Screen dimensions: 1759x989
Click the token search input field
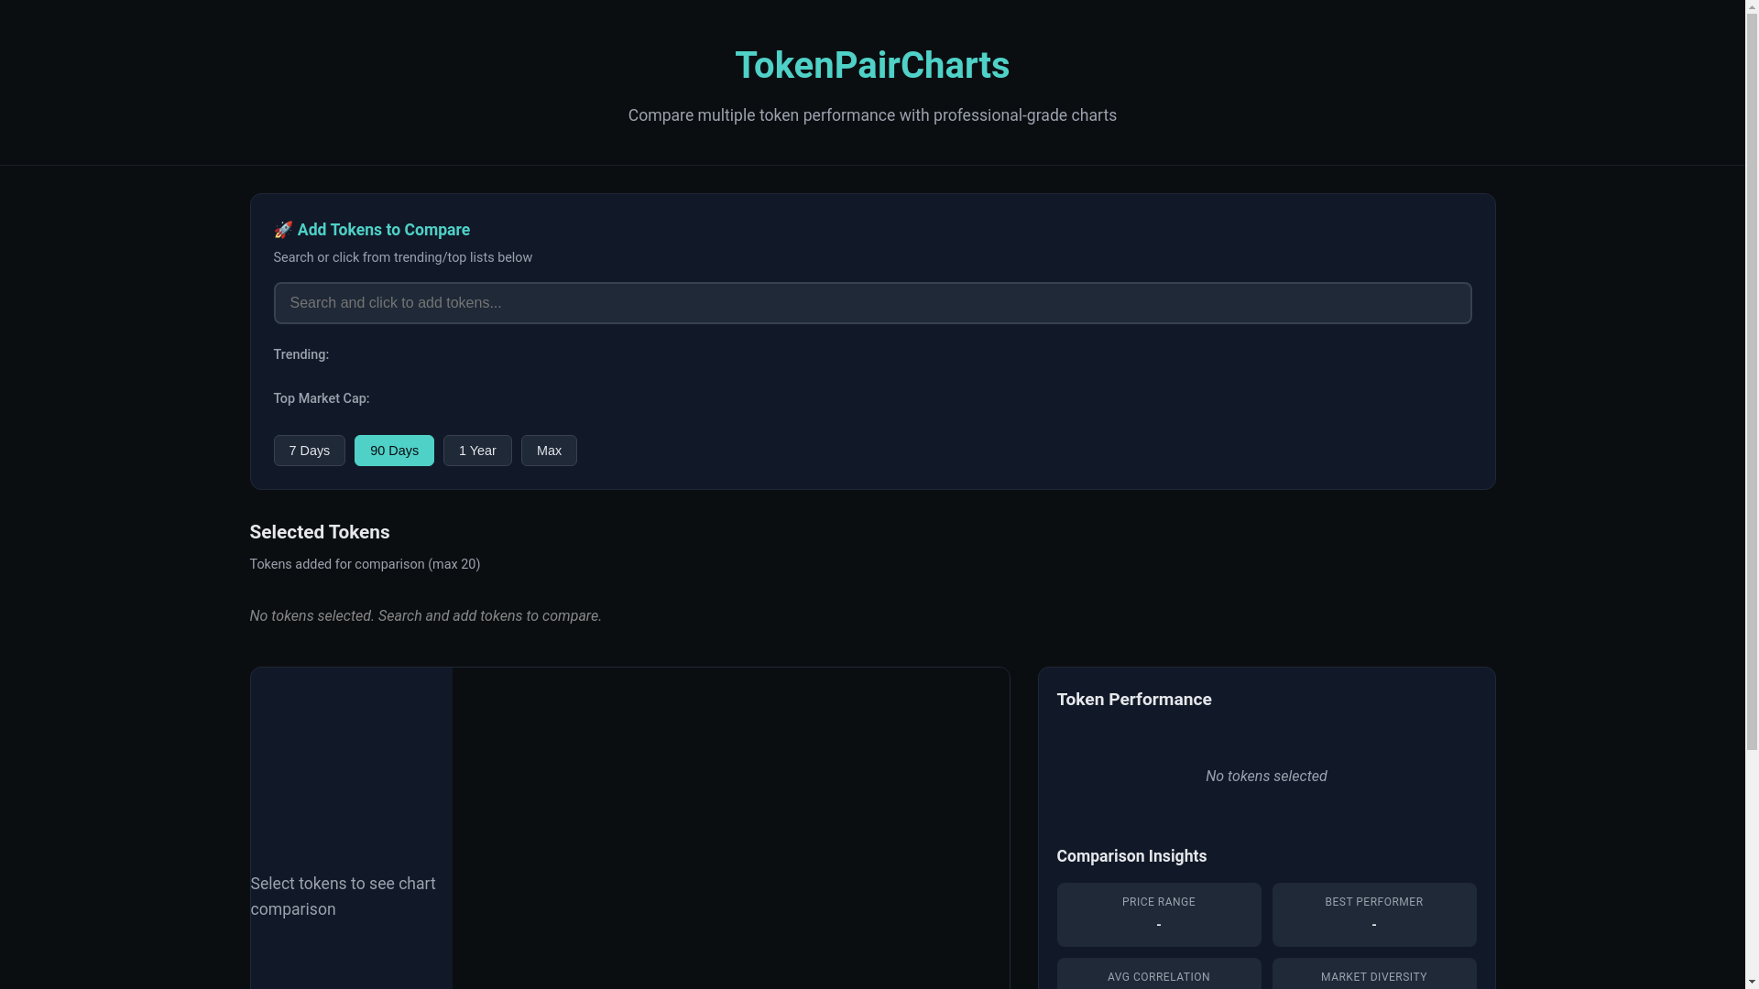point(872,303)
